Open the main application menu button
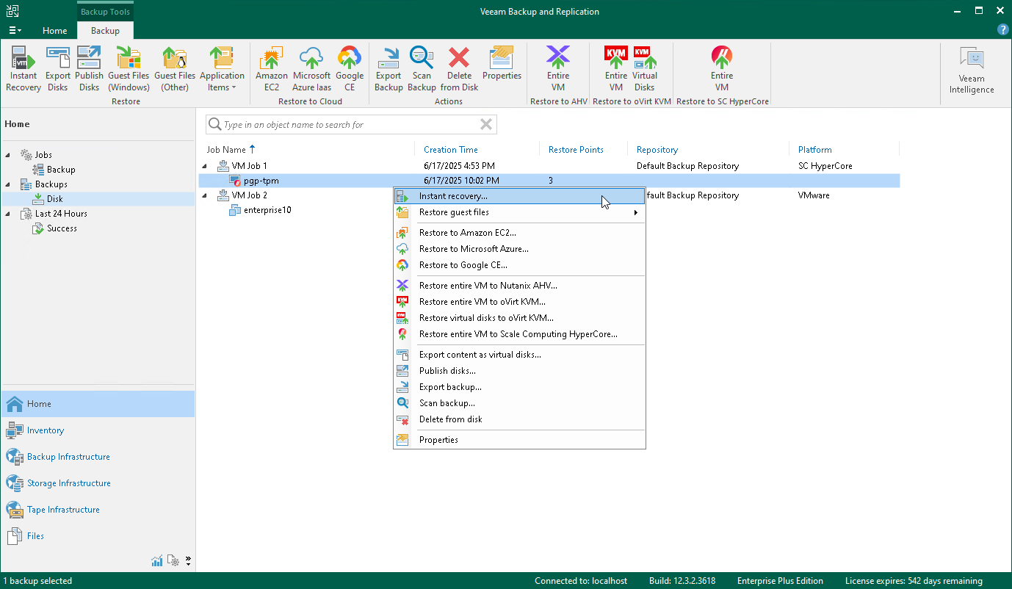The image size is (1012, 589). click(x=15, y=30)
